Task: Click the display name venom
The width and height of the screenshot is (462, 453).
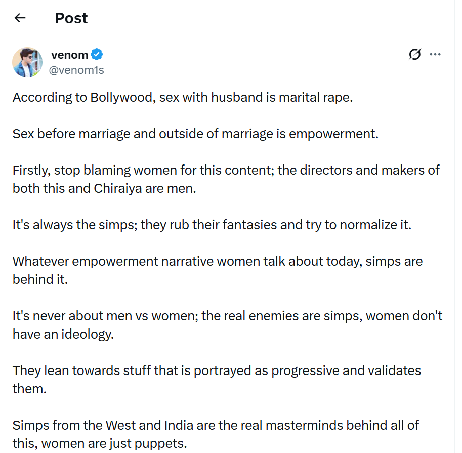Action: pyautogui.click(x=69, y=55)
